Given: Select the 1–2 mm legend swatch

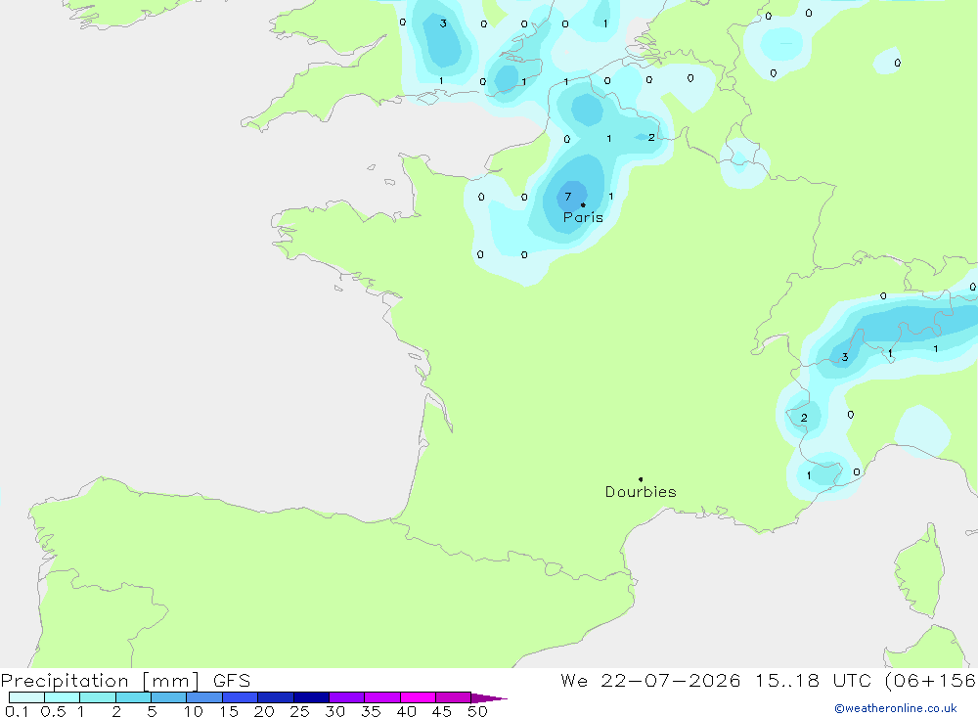Looking at the screenshot, I should tap(97, 697).
